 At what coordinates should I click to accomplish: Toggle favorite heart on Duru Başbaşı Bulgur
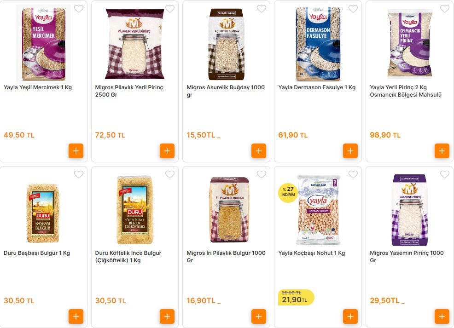(x=79, y=174)
